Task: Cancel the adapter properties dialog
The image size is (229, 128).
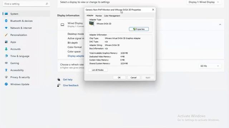Action: click(133, 78)
